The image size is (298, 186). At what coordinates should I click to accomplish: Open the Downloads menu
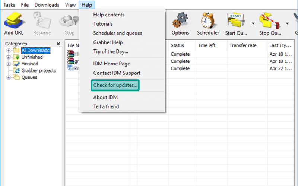tap(47, 5)
